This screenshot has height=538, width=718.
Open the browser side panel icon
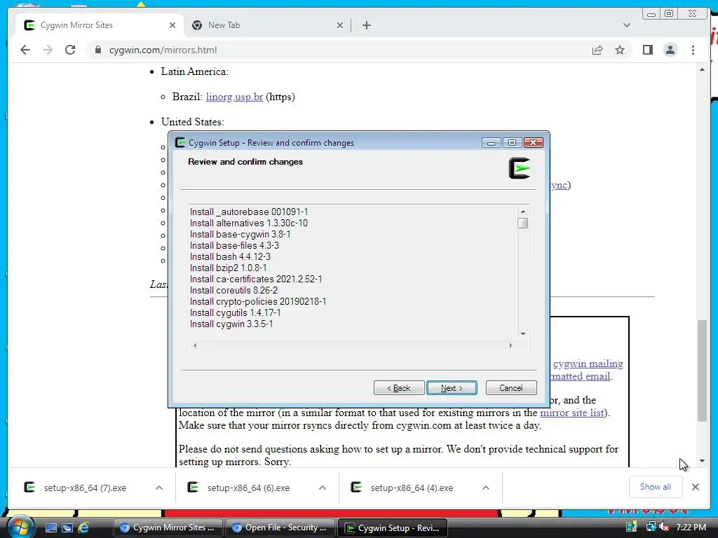tap(647, 50)
